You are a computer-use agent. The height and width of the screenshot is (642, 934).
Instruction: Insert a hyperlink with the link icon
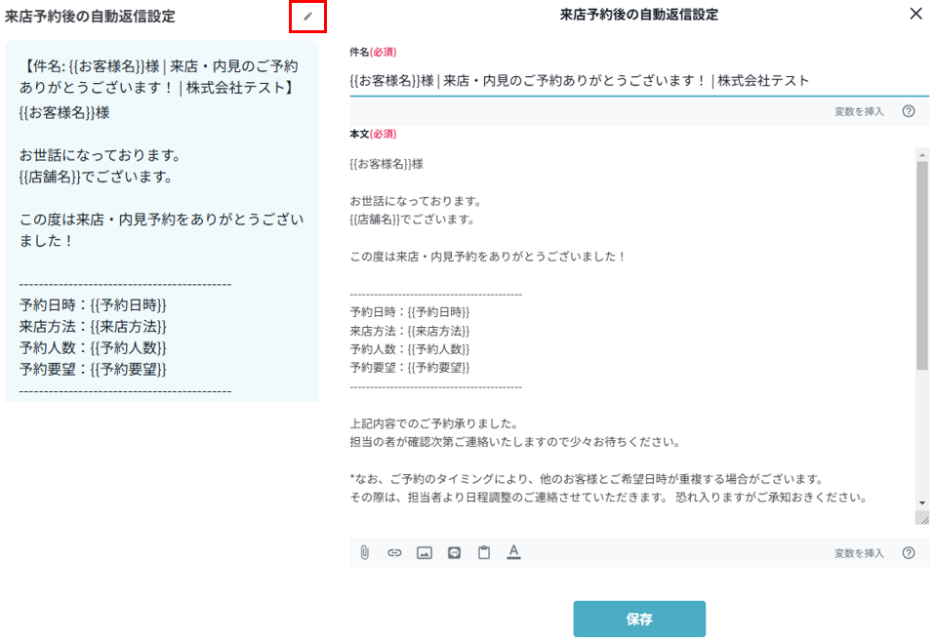[394, 552]
